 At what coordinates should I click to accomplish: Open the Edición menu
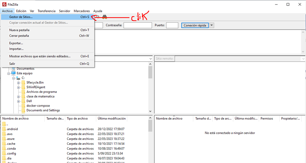pos(21,11)
